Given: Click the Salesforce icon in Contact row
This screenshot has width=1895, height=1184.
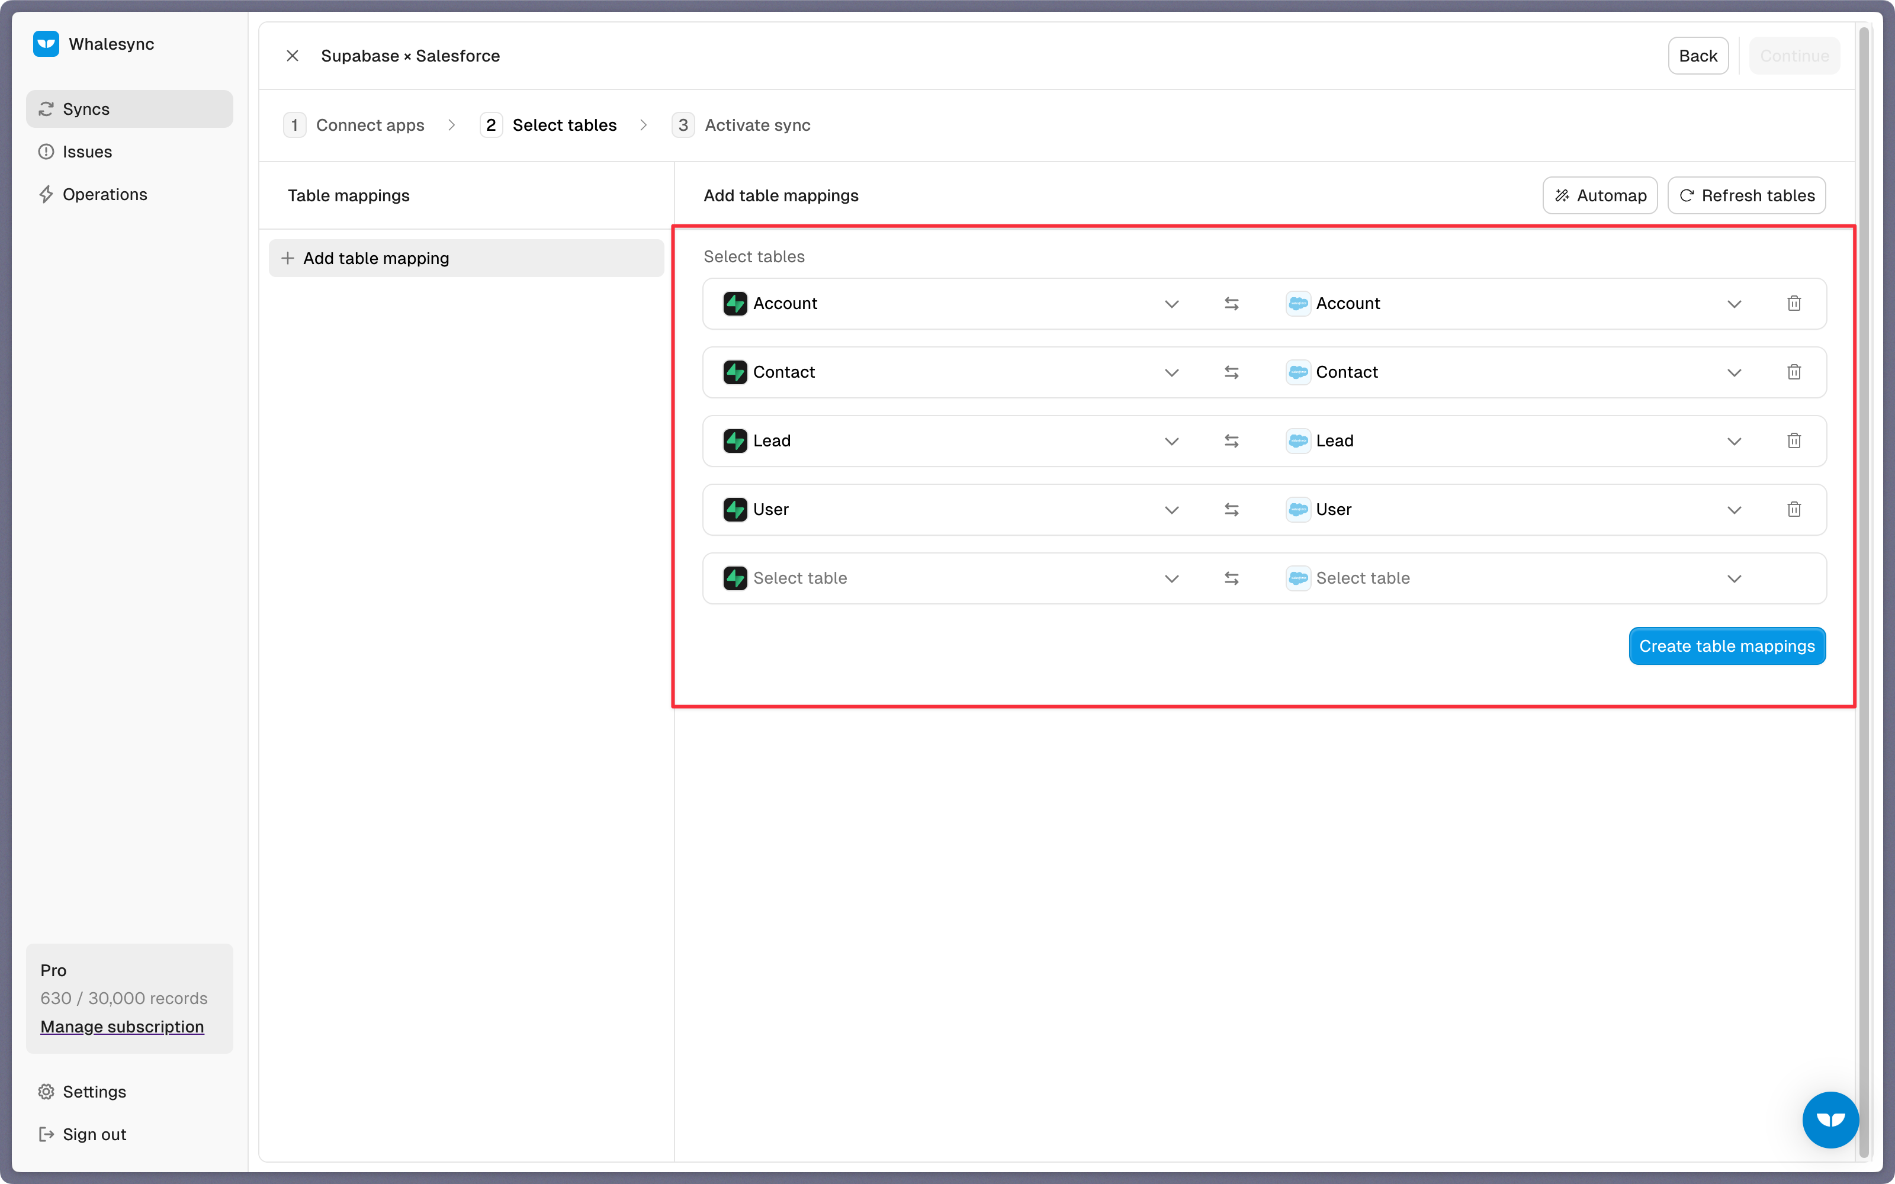Looking at the screenshot, I should [1298, 372].
